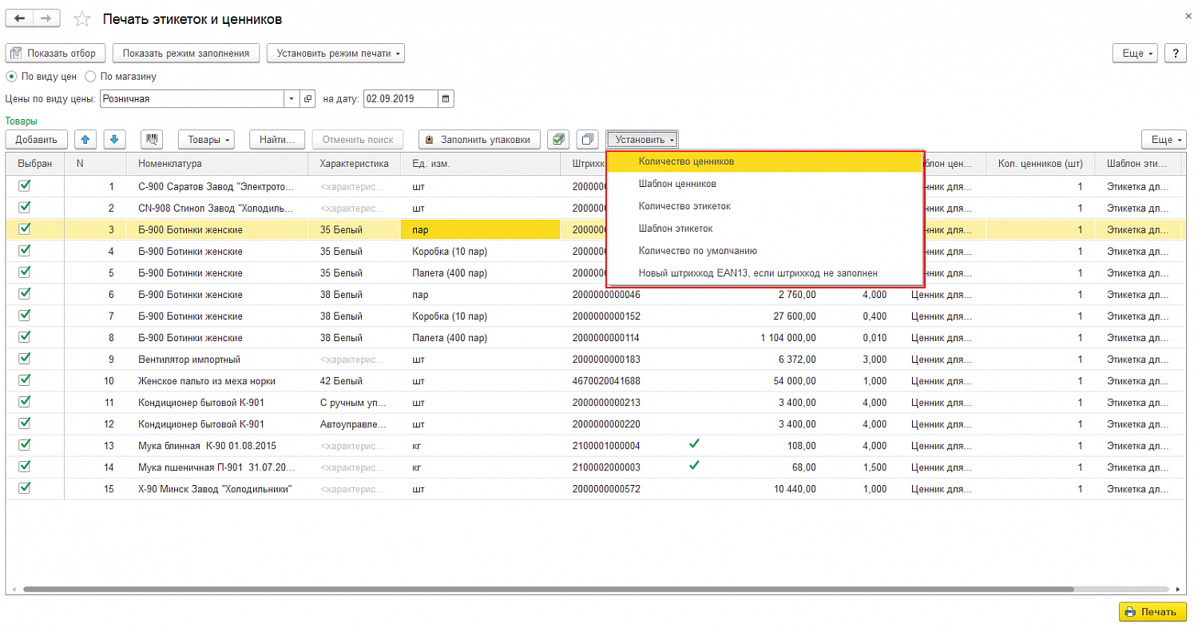
Task: Click the 'Добавить' button
Action: 36,139
